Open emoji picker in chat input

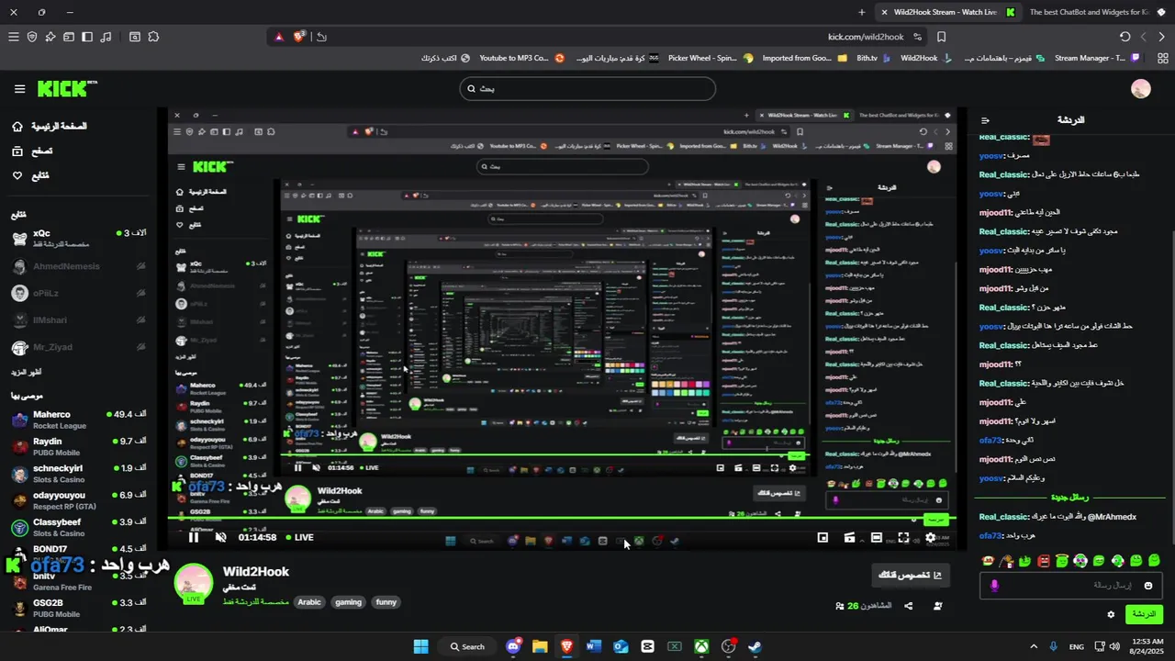[1147, 586]
